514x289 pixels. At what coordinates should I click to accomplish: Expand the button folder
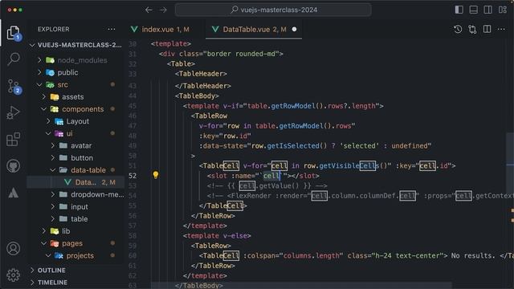tap(75, 158)
